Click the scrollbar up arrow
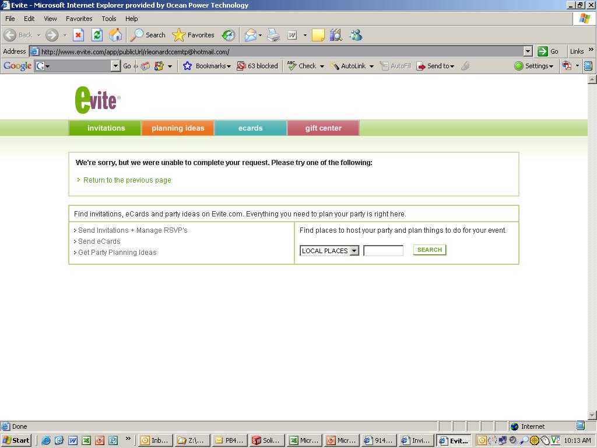597x448 pixels. coord(592,79)
